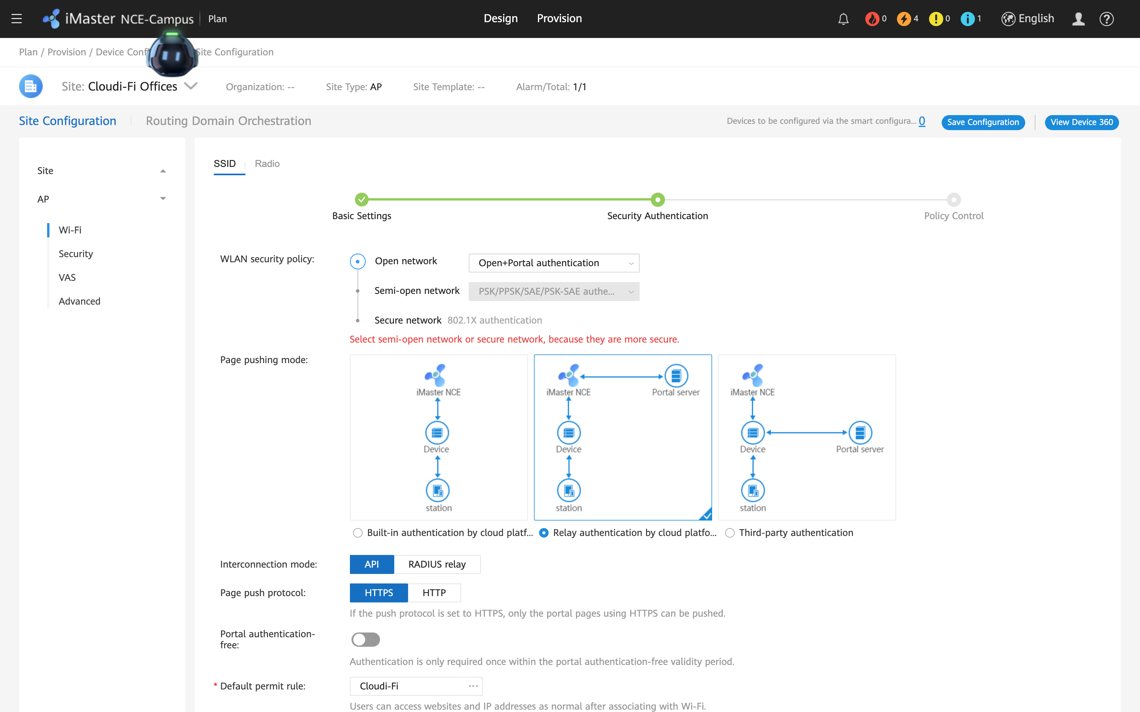Screen dimensions: 1140x712
Task: Open Default permit rule ellipsis selector
Action: (473, 686)
